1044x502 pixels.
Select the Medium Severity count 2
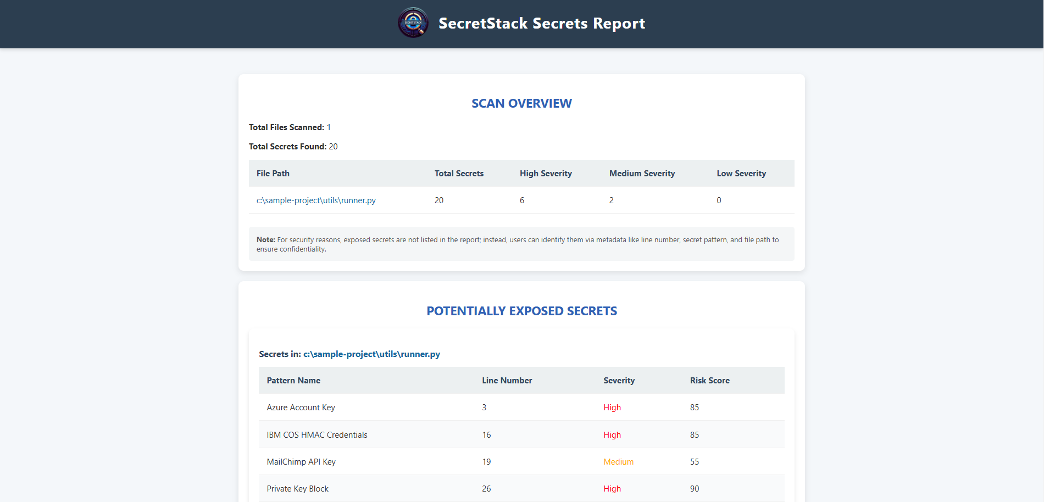pos(612,200)
